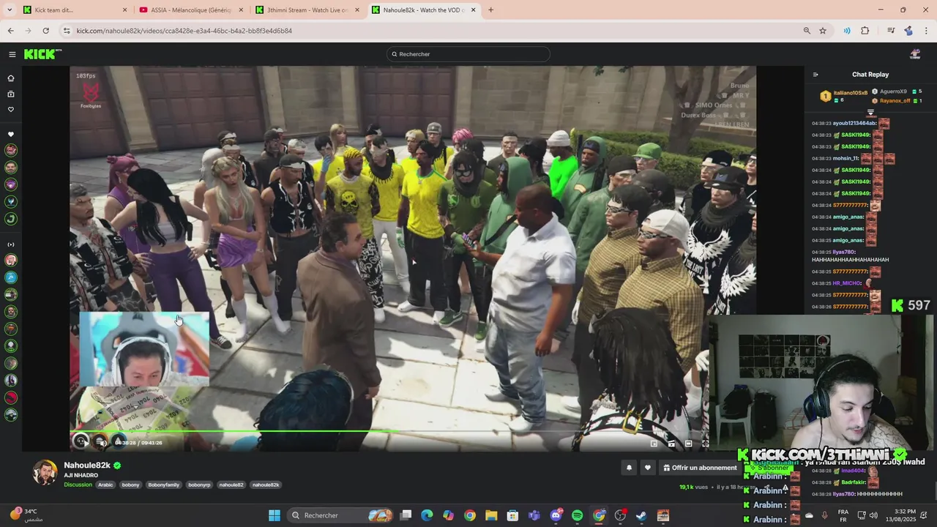The width and height of the screenshot is (937, 527).
Task: Switch to 3thimni Stream browser tab
Action: point(307,10)
